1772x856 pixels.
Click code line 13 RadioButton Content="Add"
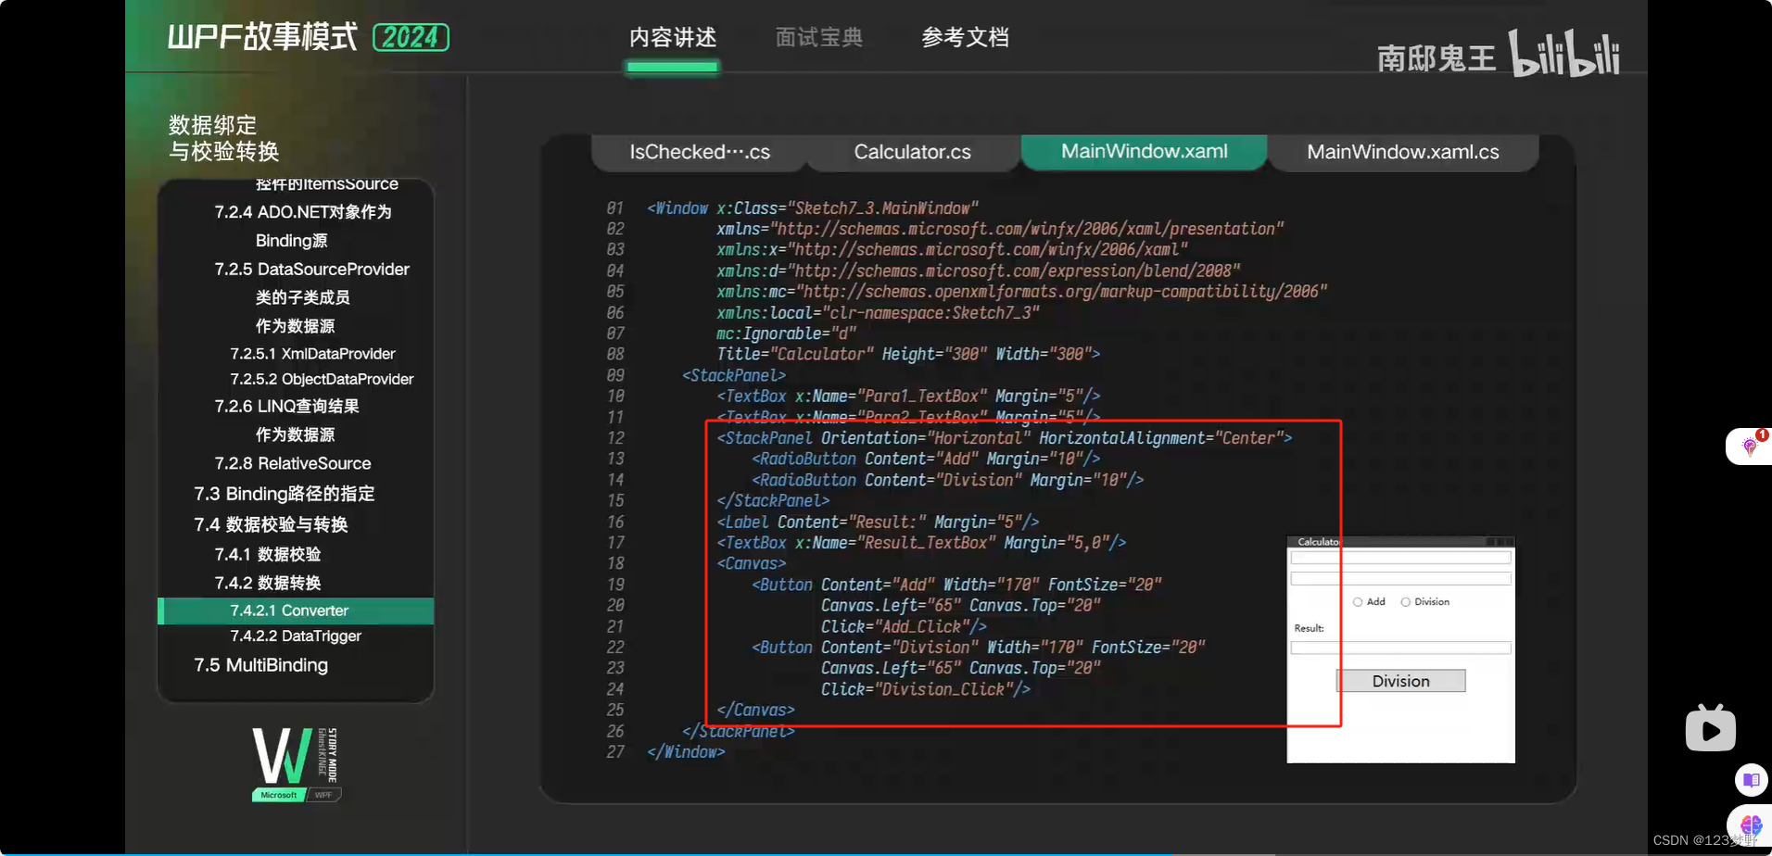click(x=926, y=459)
